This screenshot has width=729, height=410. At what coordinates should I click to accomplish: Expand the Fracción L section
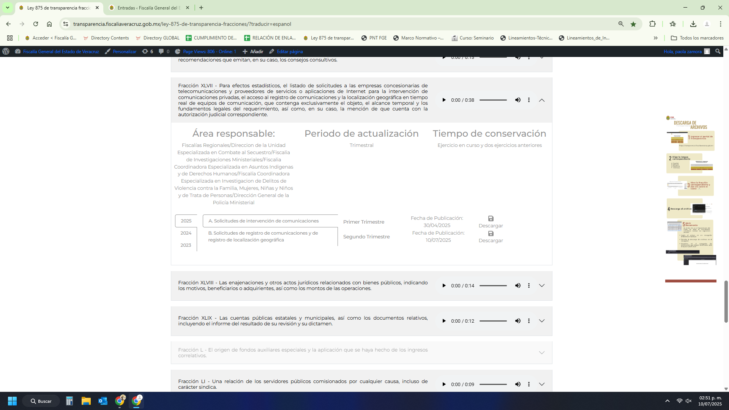click(542, 353)
